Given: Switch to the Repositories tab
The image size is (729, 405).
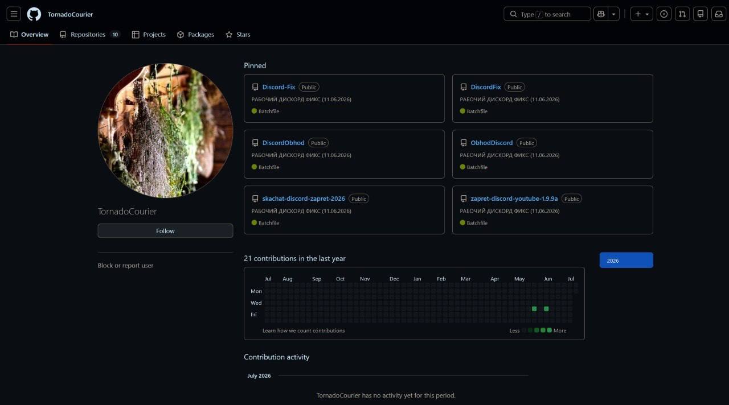Looking at the screenshot, I should click(90, 35).
